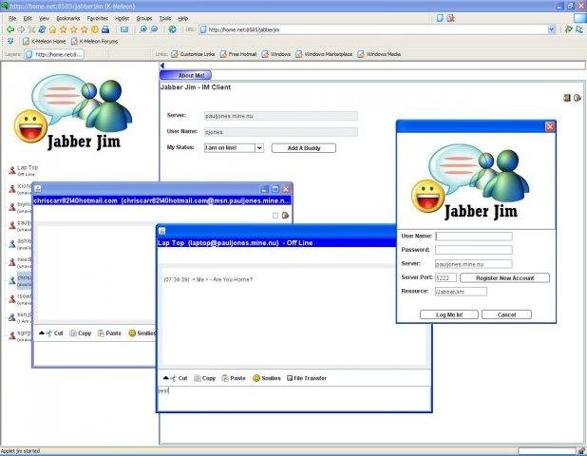This screenshot has height=456, width=587.
Task: Click the Password field in login dialog
Action: 474,250
